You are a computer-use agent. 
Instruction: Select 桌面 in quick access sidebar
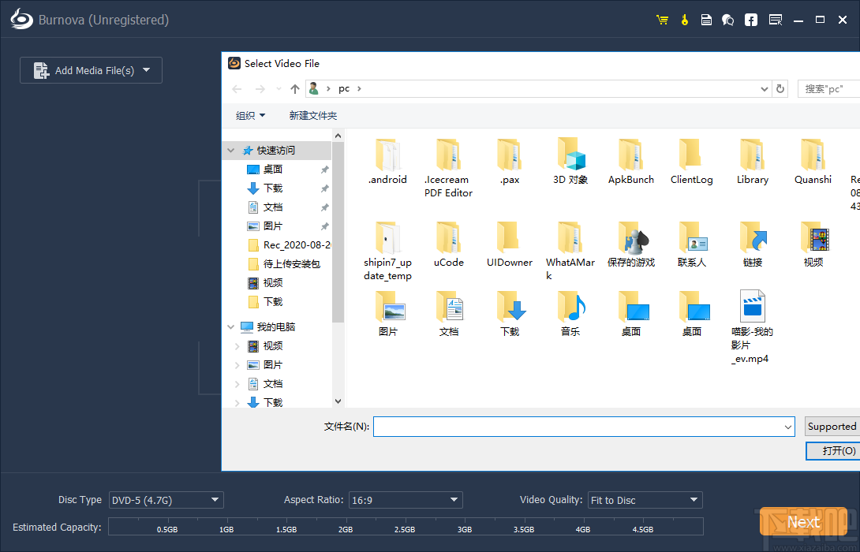pyautogui.click(x=273, y=170)
